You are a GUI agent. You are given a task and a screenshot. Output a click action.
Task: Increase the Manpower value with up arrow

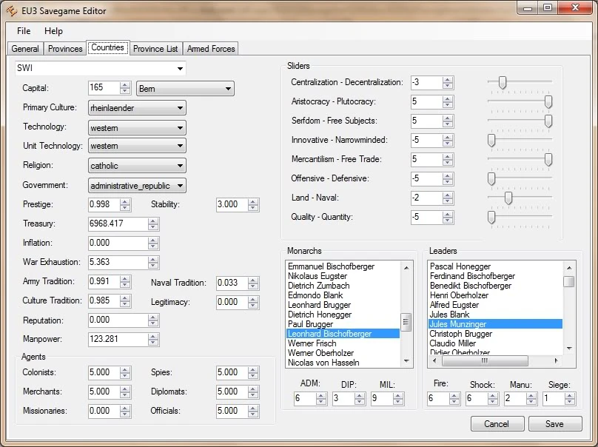pos(153,336)
